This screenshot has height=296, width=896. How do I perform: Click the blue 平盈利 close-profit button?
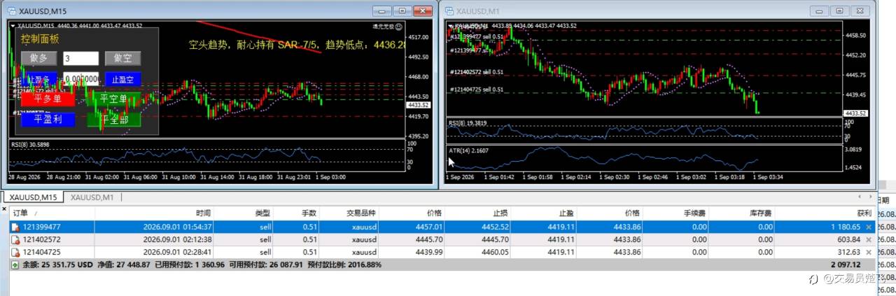[48, 119]
